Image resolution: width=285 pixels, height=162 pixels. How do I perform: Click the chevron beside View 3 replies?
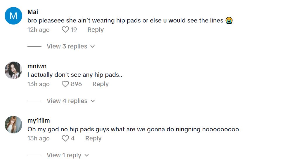coord(93,47)
